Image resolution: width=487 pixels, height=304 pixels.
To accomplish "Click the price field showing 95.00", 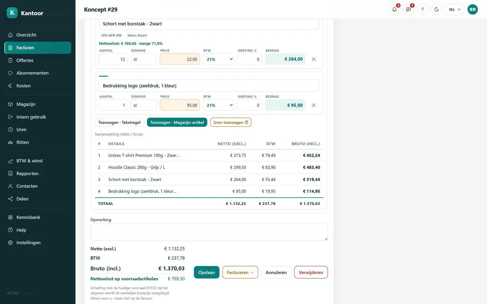I will 180,105.
